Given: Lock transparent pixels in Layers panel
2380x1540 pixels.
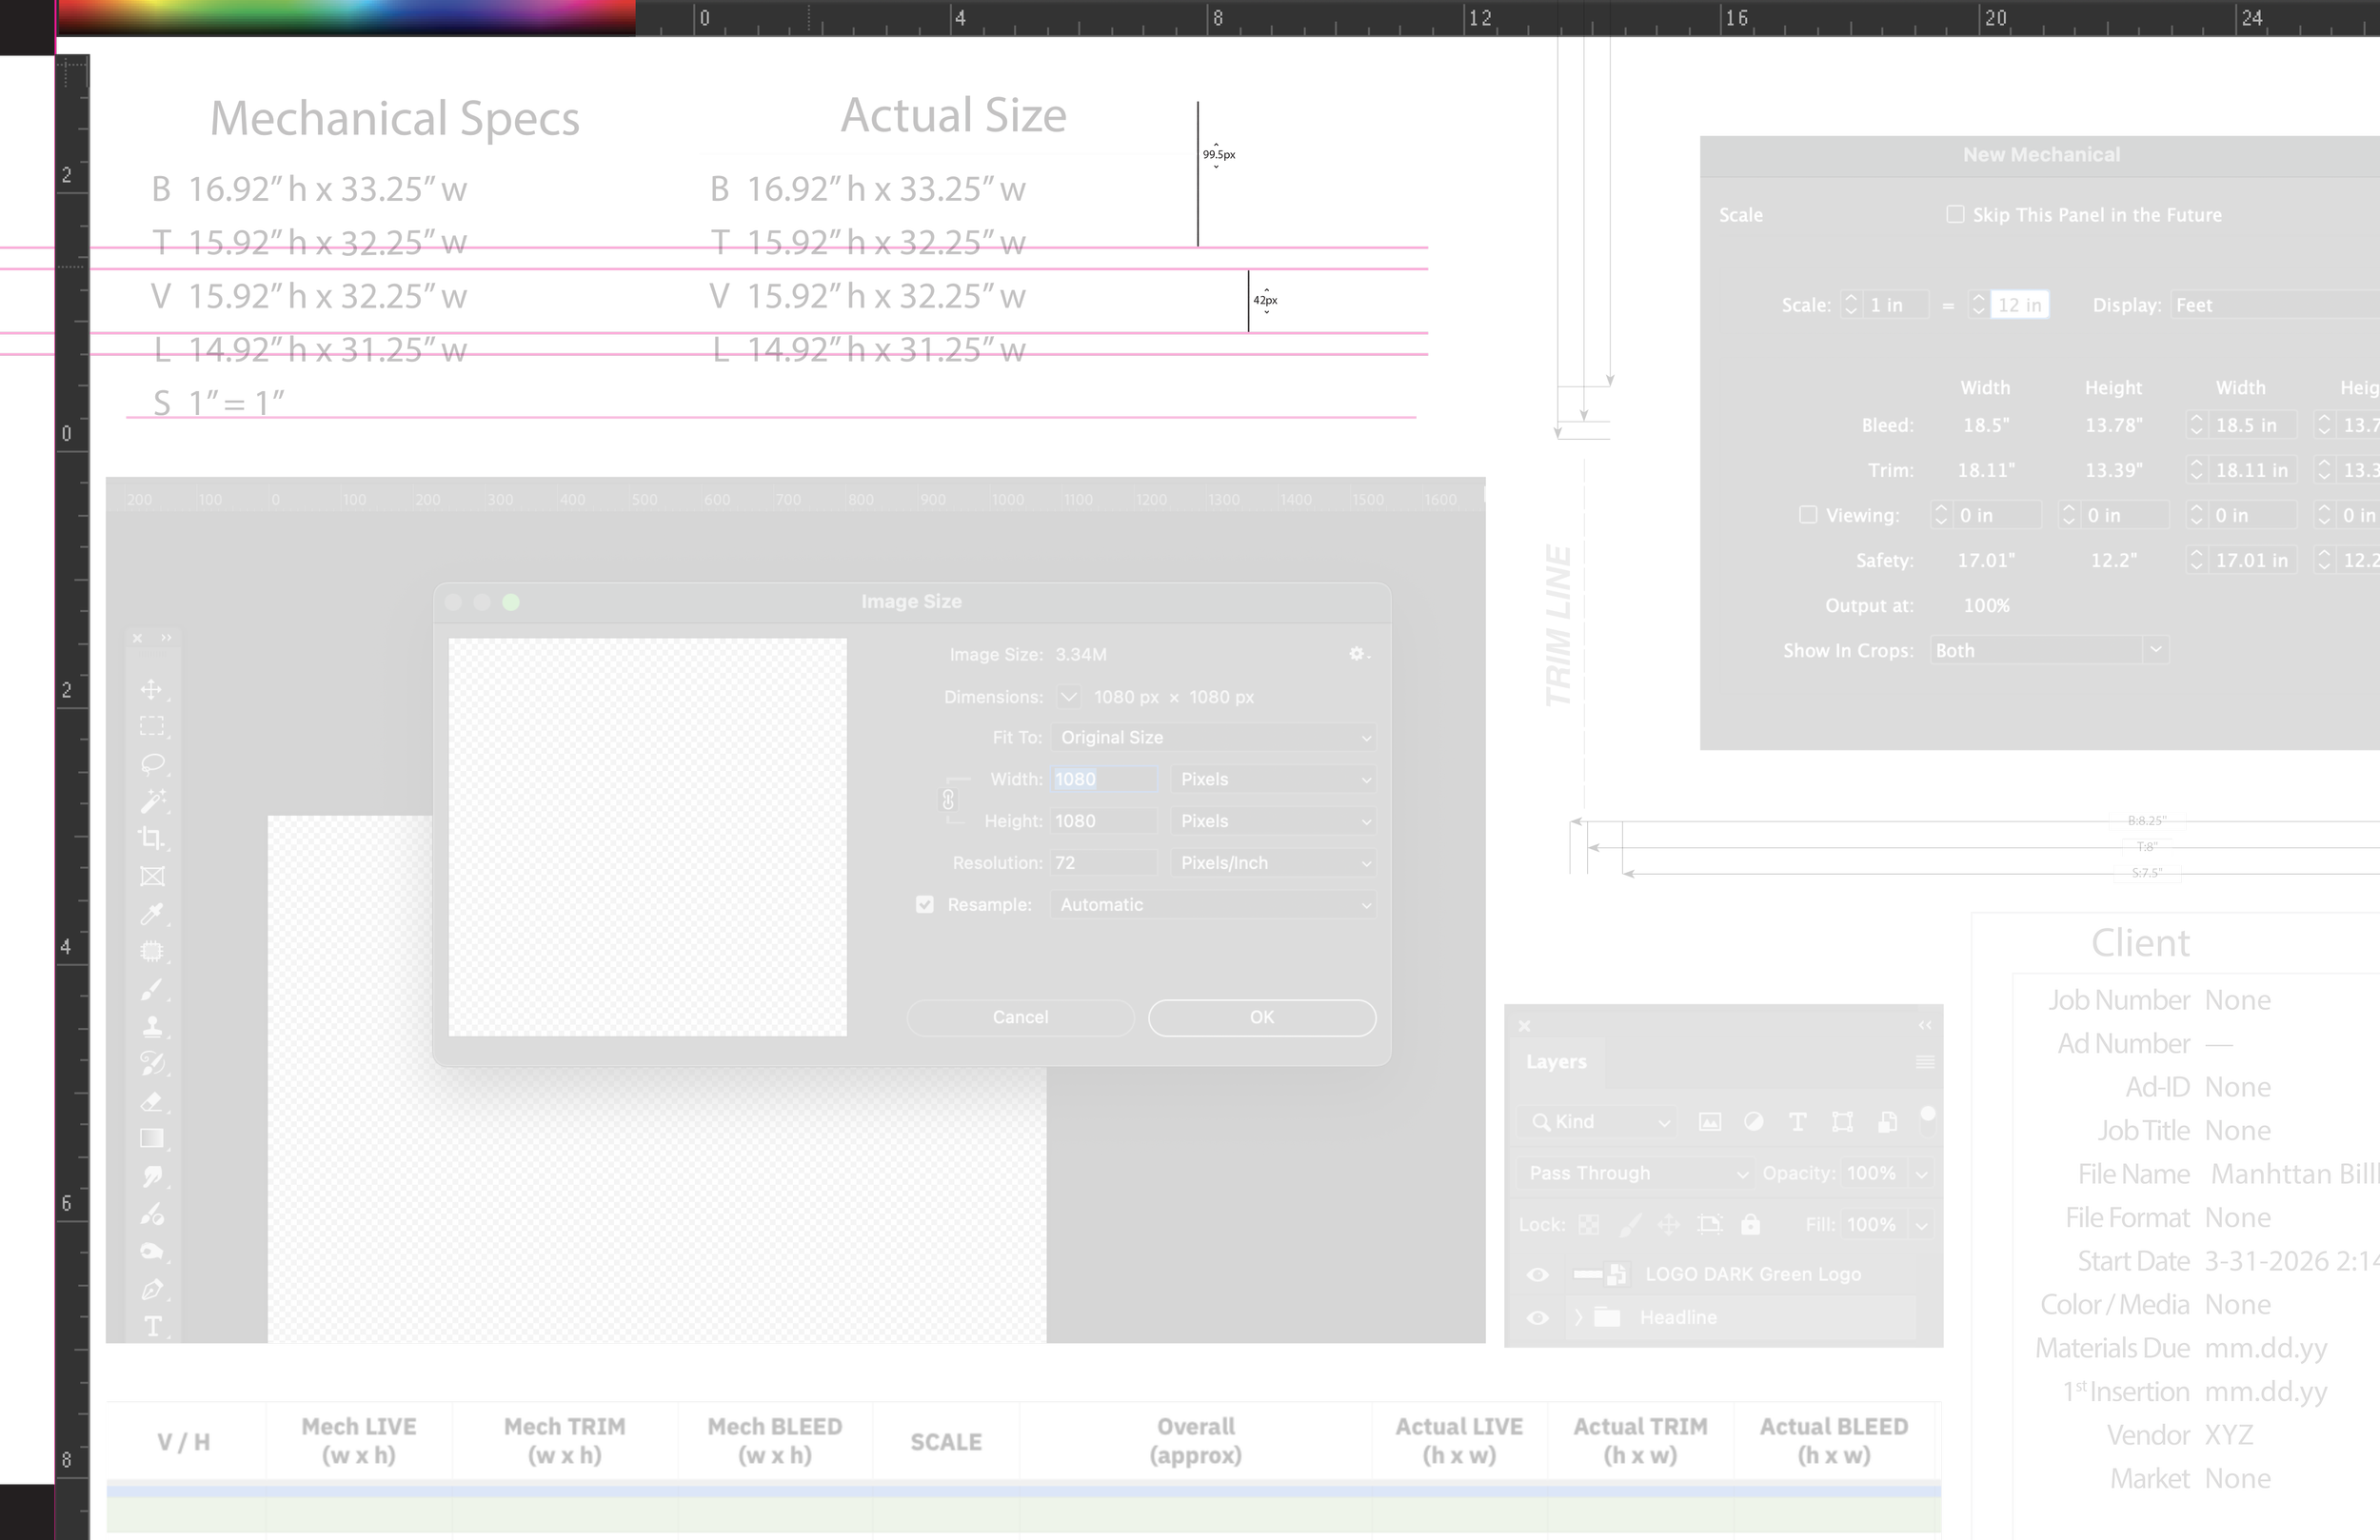Looking at the screenshot, I should tap(1588, 1224).
